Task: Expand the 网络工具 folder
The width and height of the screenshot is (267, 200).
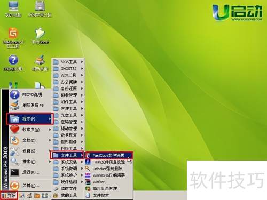Action: click(68, 148)
